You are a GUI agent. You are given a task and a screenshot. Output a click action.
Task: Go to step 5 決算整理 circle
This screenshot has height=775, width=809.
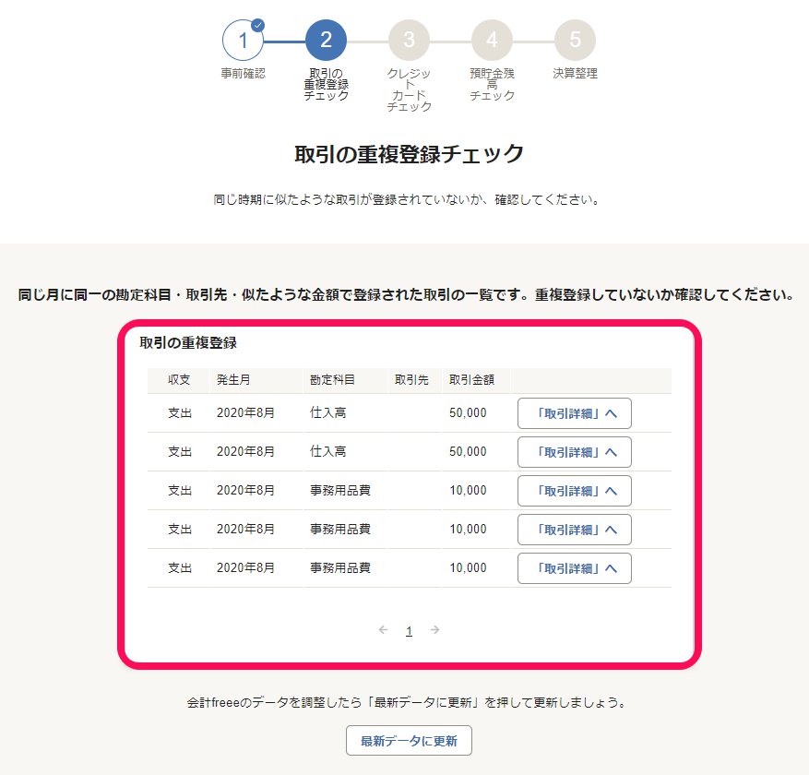point(576,41)
